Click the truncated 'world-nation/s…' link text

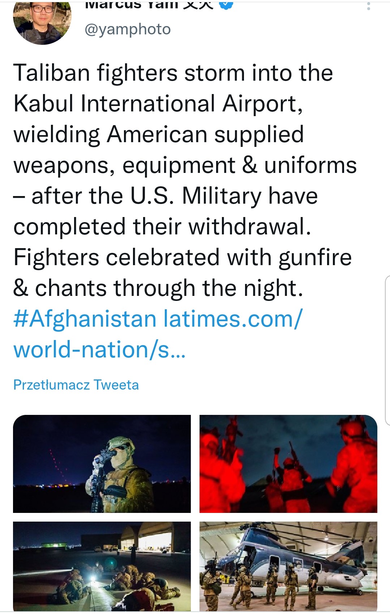(99, 350)
